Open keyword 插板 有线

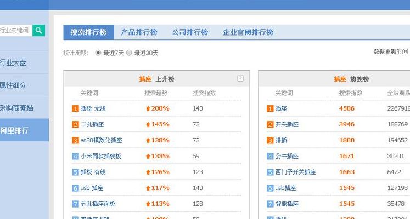(x=93, y=172)
